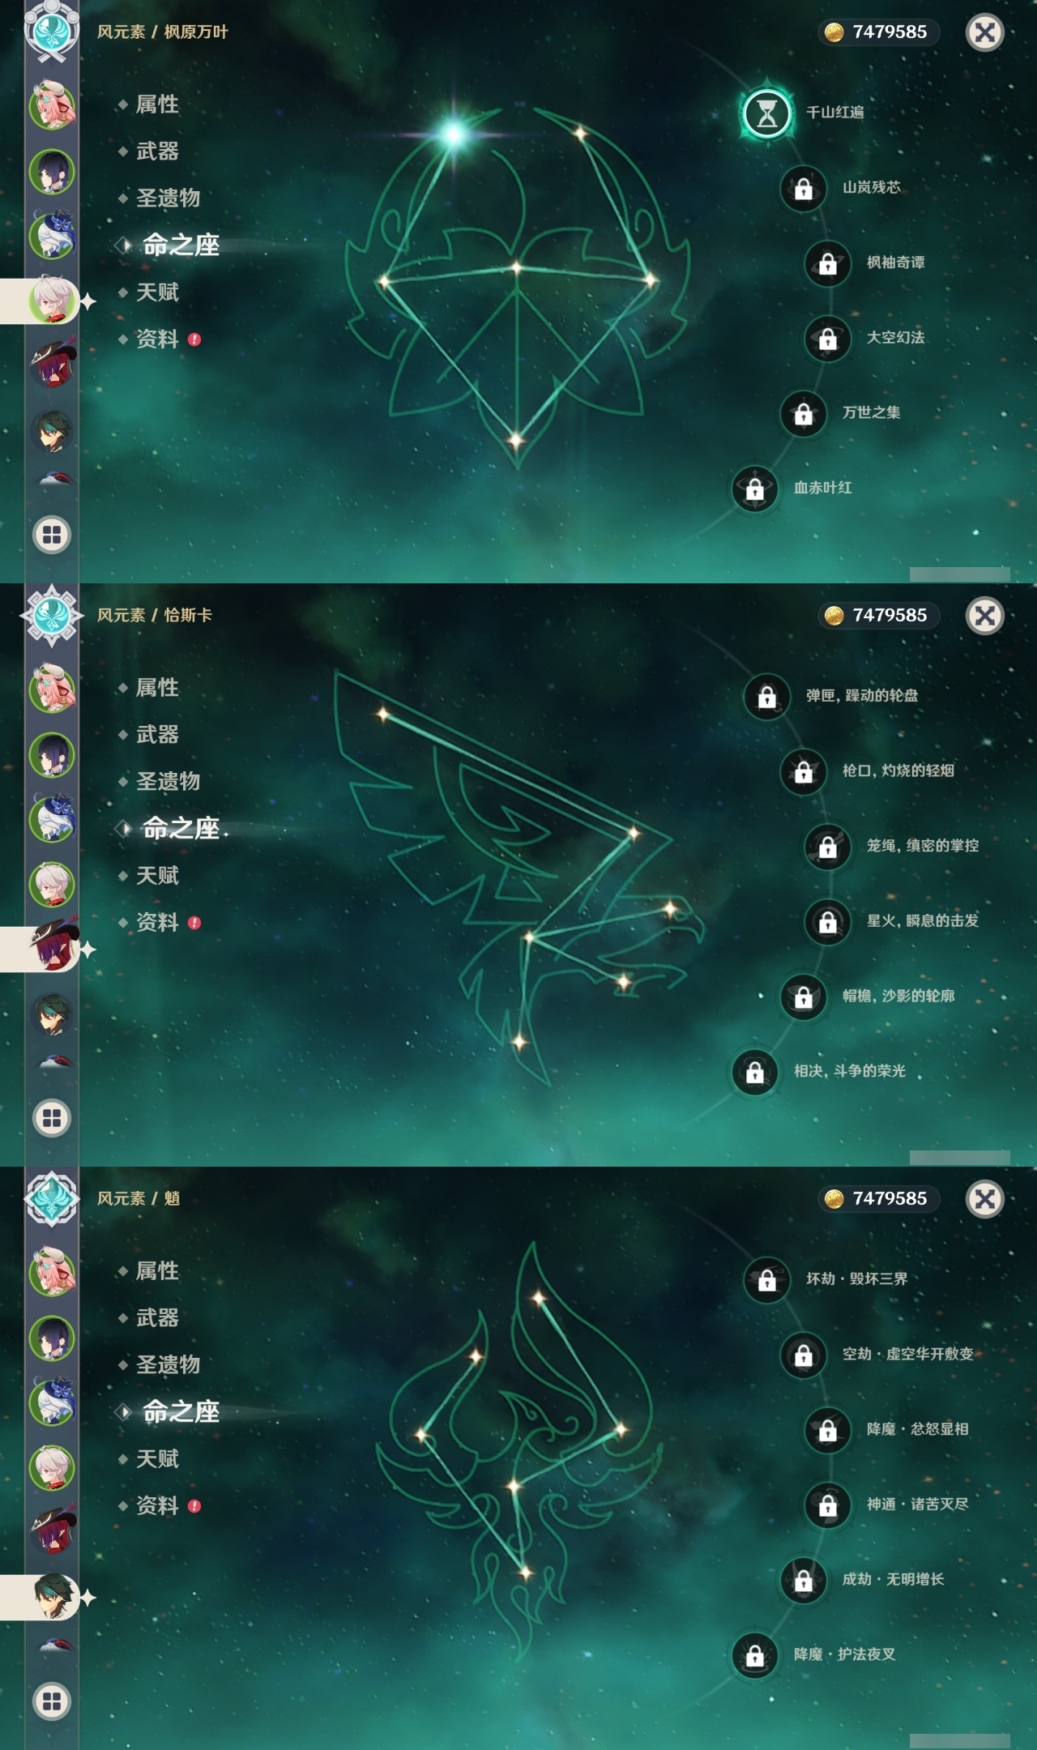This screenshot has height=1750, width=1037.
Task: Activate the 千山红遍 hourglass constellation icon
Action: (x=766, y=113)
